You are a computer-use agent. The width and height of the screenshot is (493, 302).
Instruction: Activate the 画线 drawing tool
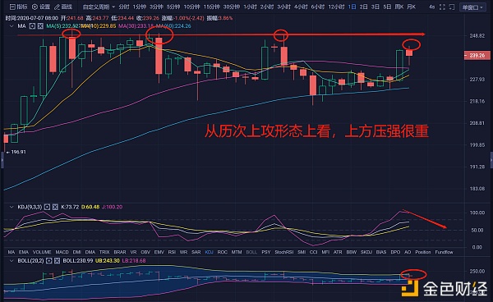click(63, 7)
